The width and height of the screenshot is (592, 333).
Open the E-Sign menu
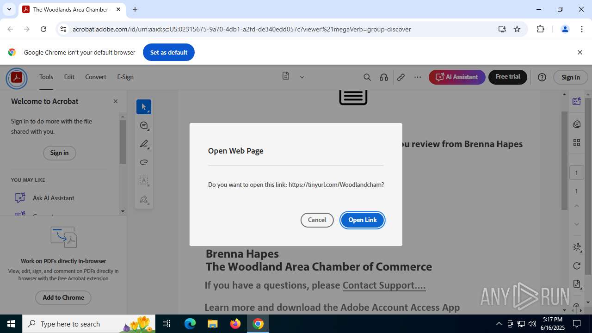[x=125, y=77]
